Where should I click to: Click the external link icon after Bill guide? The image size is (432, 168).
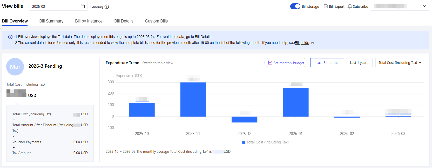click(x=312, y=43)
